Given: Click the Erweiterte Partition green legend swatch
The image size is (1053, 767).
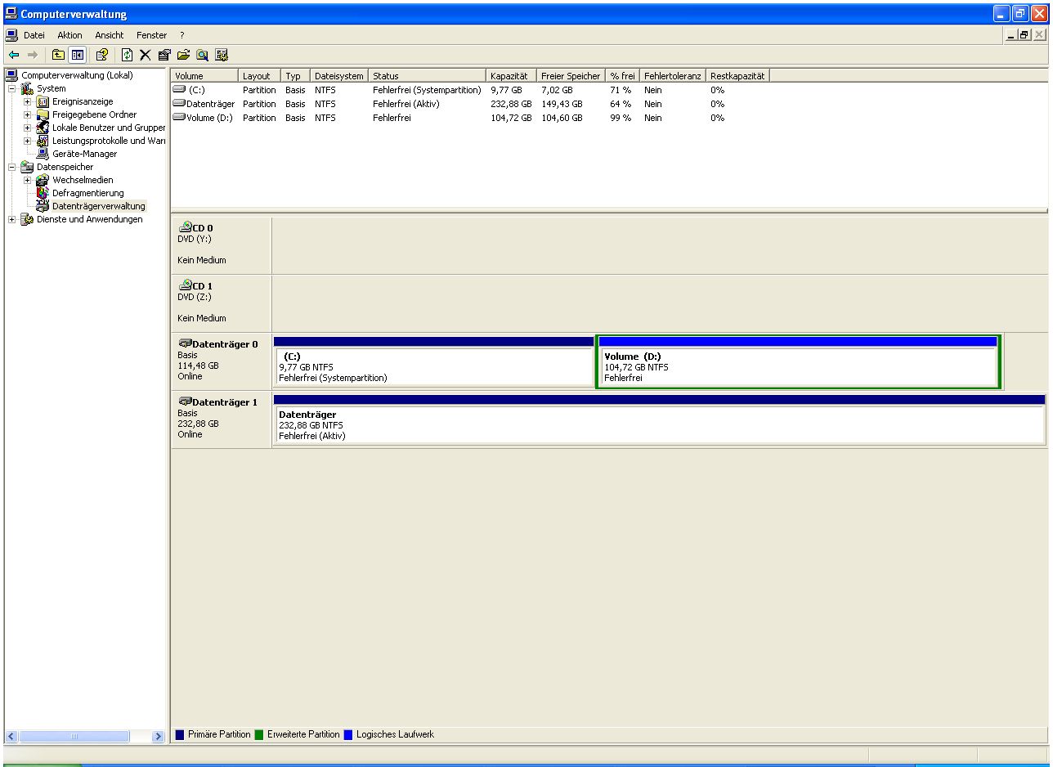Looking at the screenshot, I should 259,734.
